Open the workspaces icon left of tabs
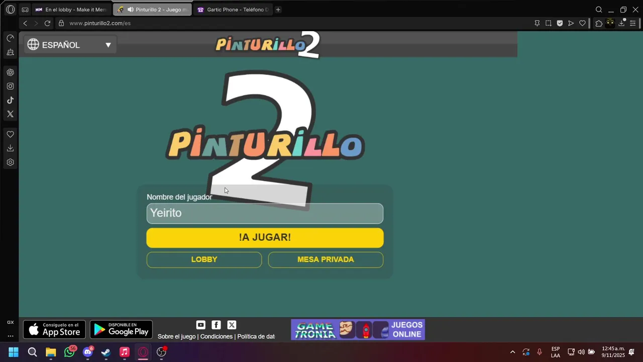Screen dimensions: 643x362 coord(25,10)
